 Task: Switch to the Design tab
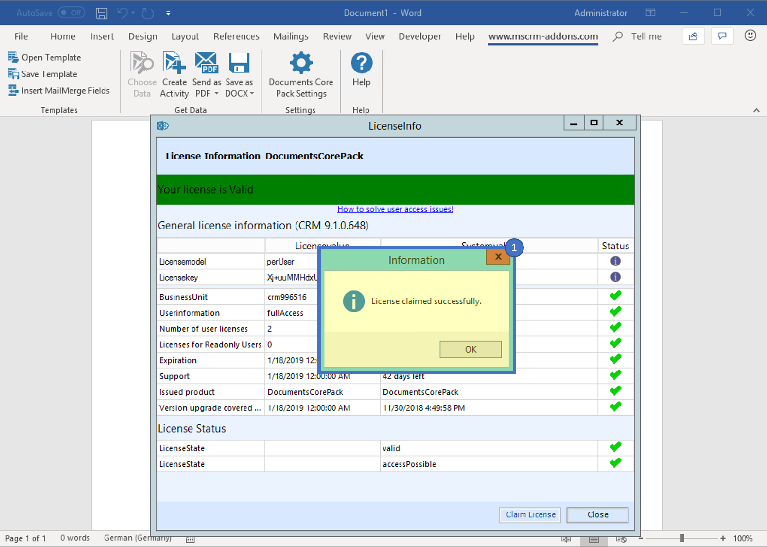[x=142, y=36]
